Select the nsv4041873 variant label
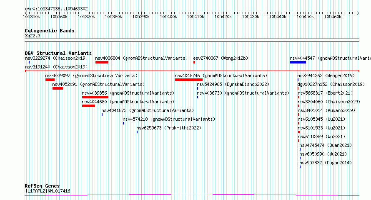The width and height of the screenshot is (371, 200). (x=148, y=110)
